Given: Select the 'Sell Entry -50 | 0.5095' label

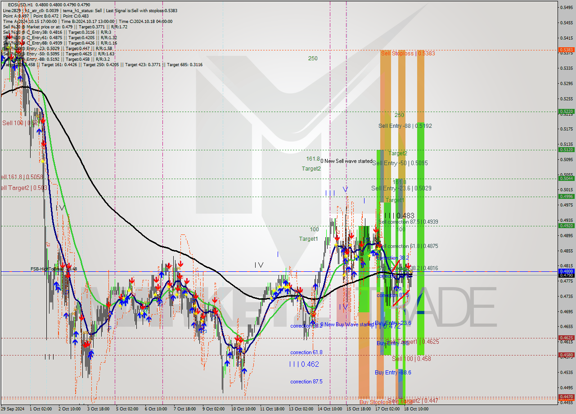Looking at the screenshot, I should 400,163.
